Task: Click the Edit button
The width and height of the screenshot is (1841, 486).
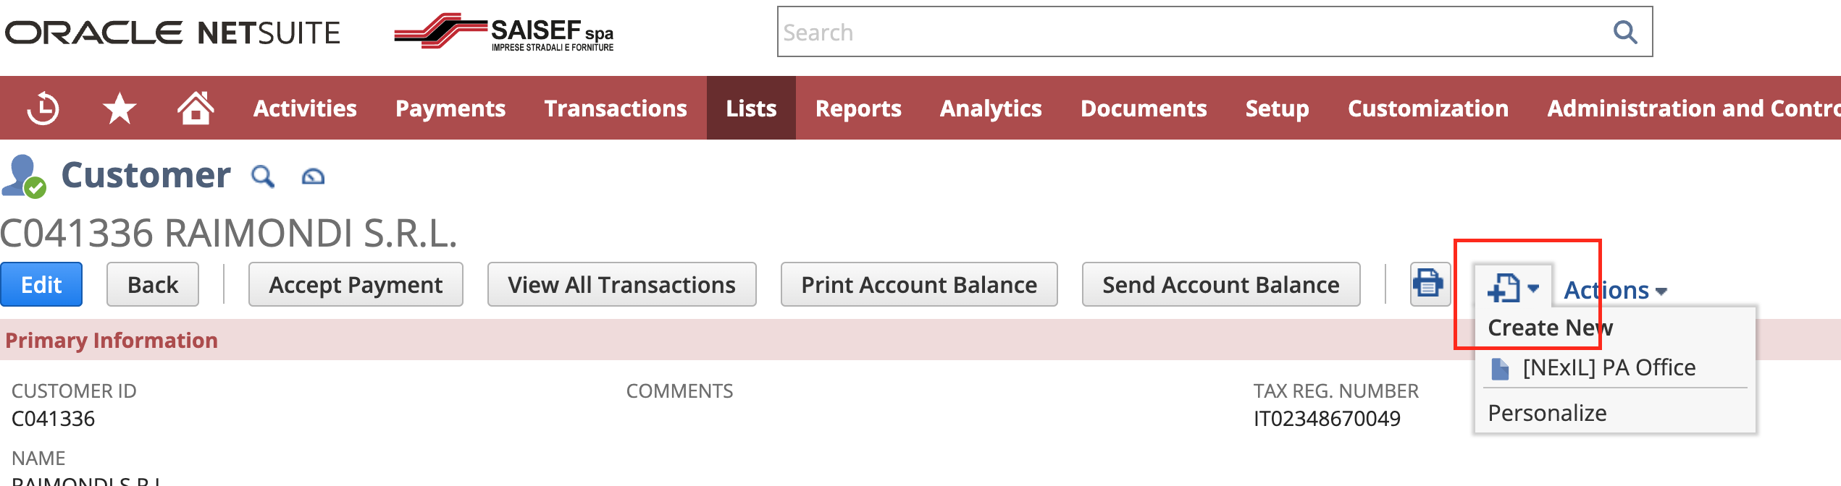Action: (x=41, y=284)
